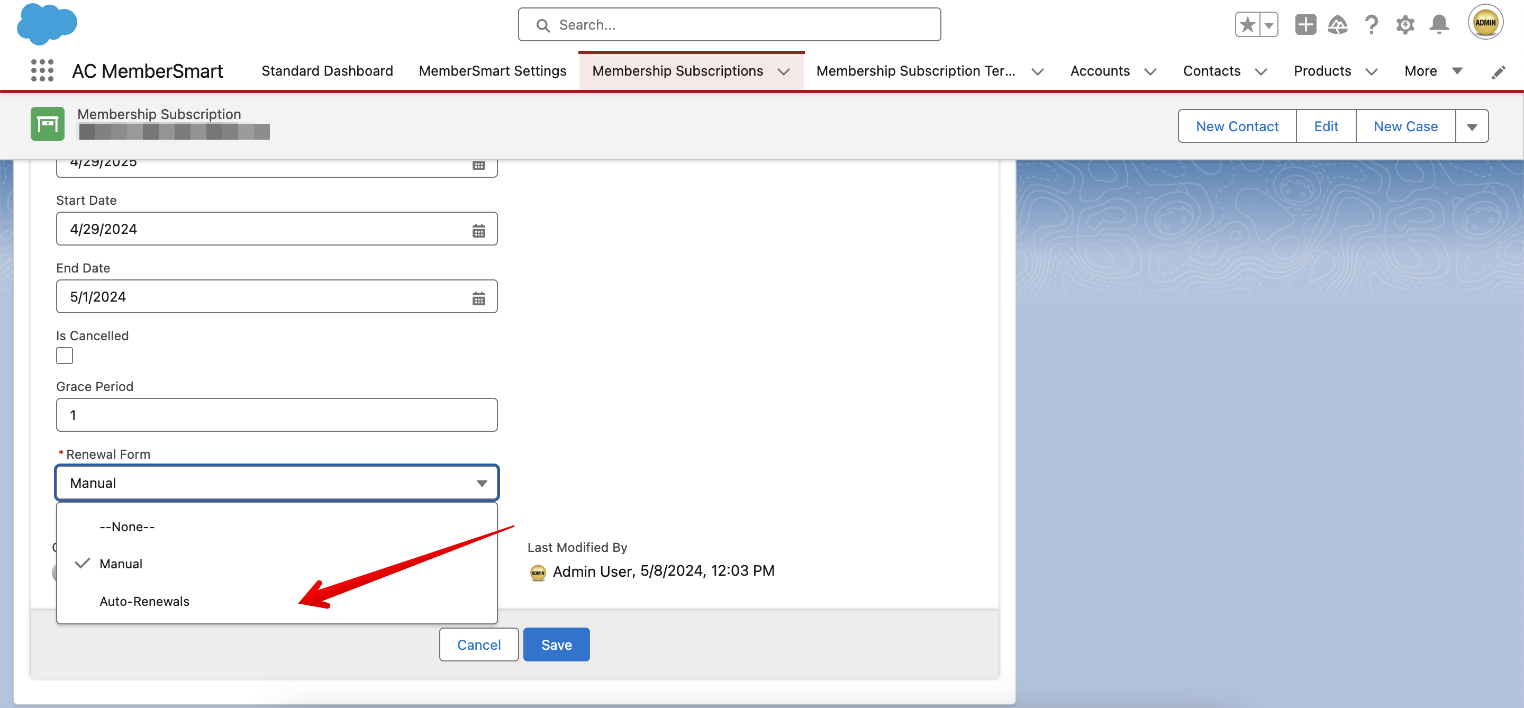Go to MemberSmart Settings tab
This screenshot has height=708, width=1524.
coord(492,71)
